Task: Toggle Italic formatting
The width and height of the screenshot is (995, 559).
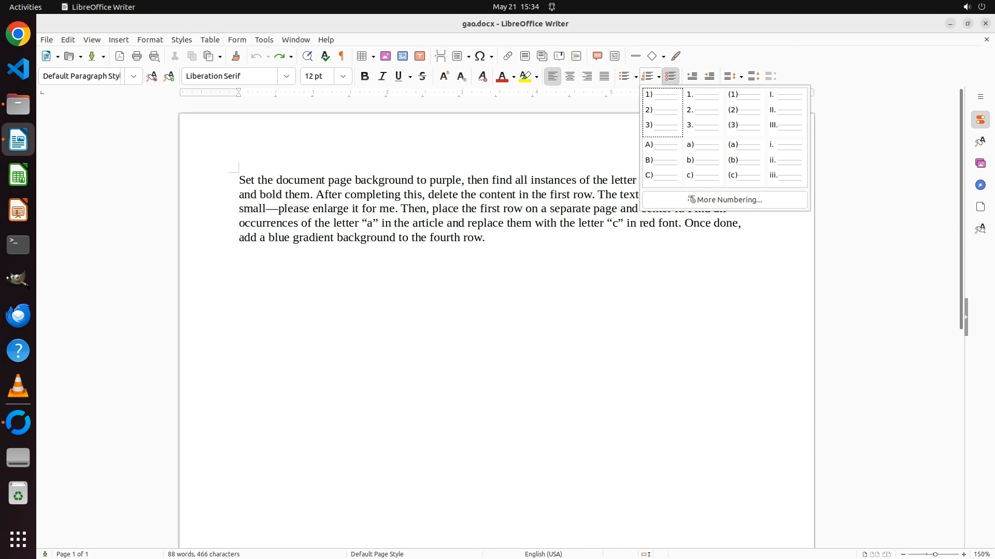Action: [x=382, y=76]
